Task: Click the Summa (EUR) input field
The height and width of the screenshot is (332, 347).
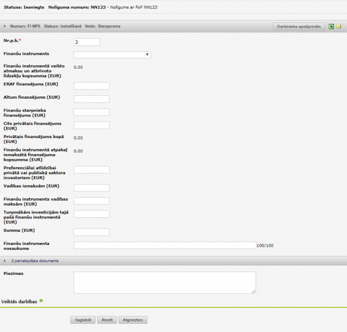Action: (x=92, y=232)
